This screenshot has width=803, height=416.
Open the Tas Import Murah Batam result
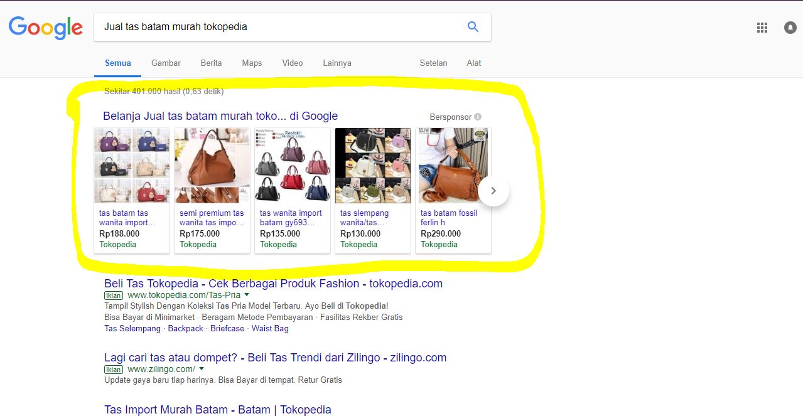[217, 410]
